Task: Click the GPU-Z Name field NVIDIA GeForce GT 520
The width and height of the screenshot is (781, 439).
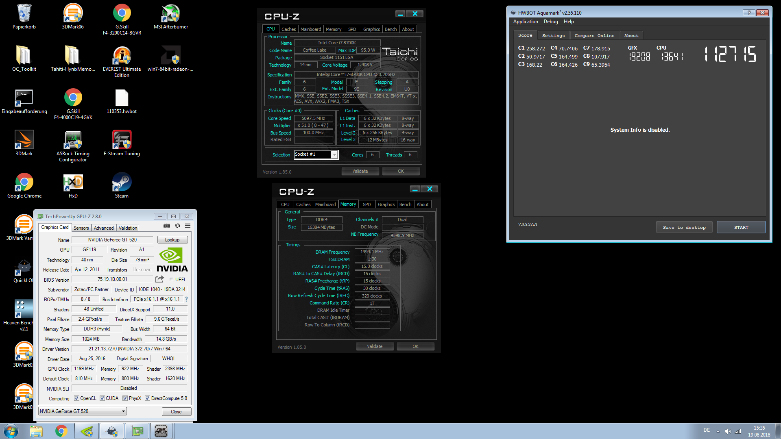Action: (113, 240)
